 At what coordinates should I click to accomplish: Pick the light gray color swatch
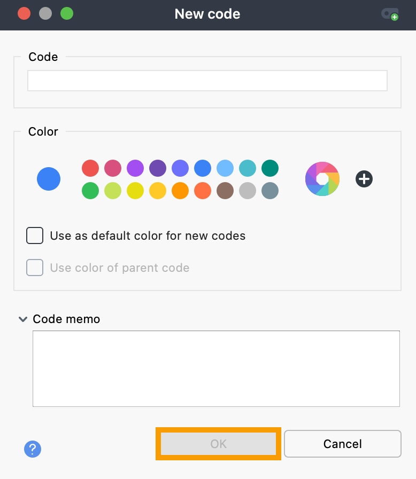point(248,191)
